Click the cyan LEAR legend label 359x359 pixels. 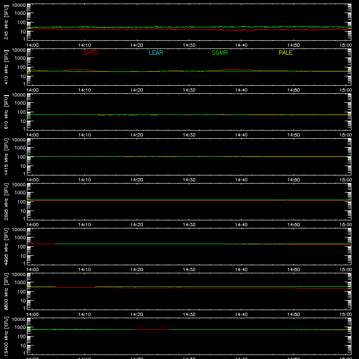pos(156,53)
